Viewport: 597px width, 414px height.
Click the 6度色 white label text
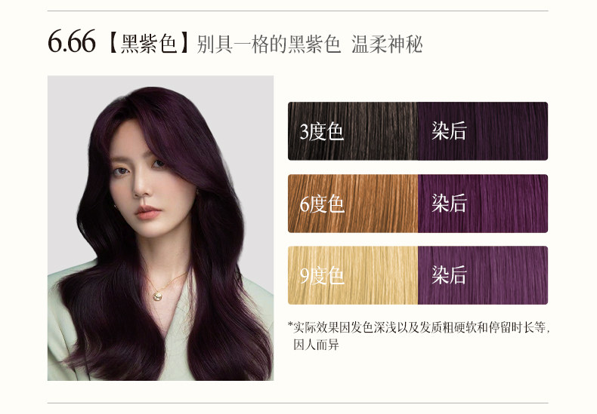(x=322, y=204)
